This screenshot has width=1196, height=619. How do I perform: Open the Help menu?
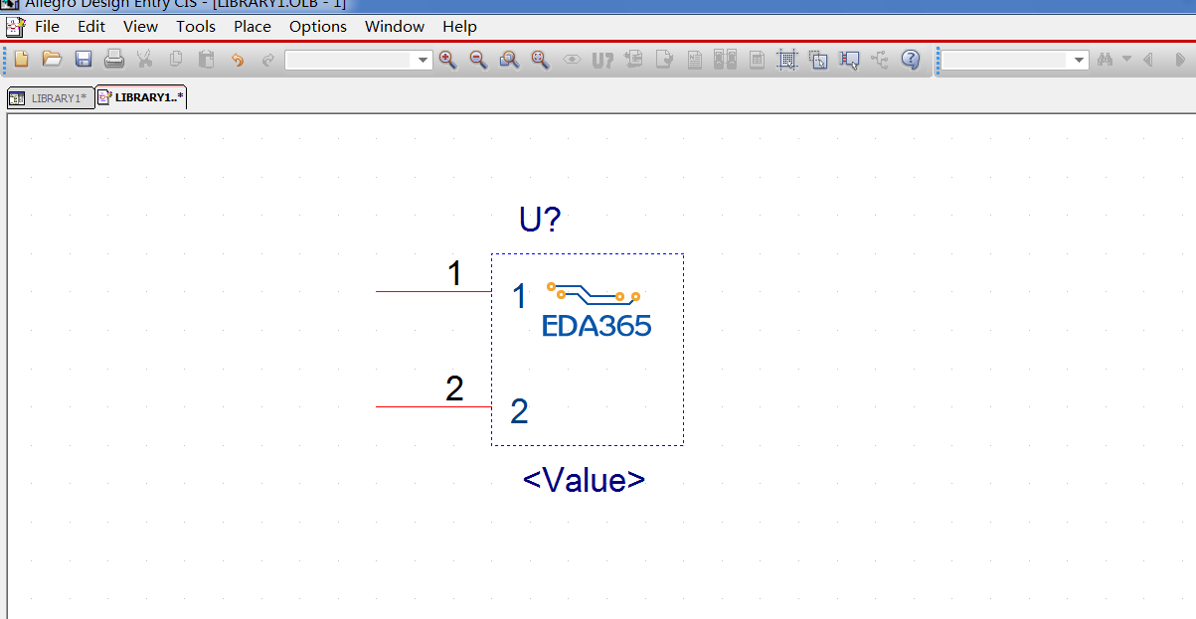[x=459, y=27]
